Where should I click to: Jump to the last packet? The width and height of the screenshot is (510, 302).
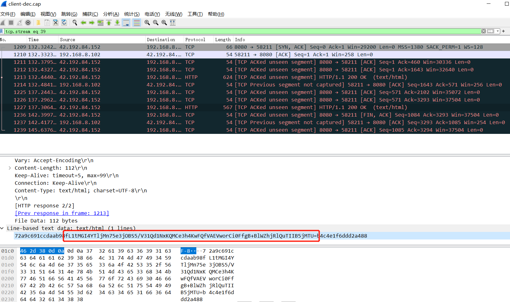117,23
